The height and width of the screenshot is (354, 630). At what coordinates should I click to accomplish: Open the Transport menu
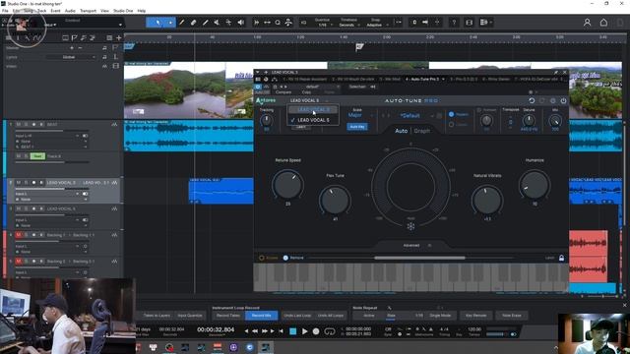click(x=88, y=11)
